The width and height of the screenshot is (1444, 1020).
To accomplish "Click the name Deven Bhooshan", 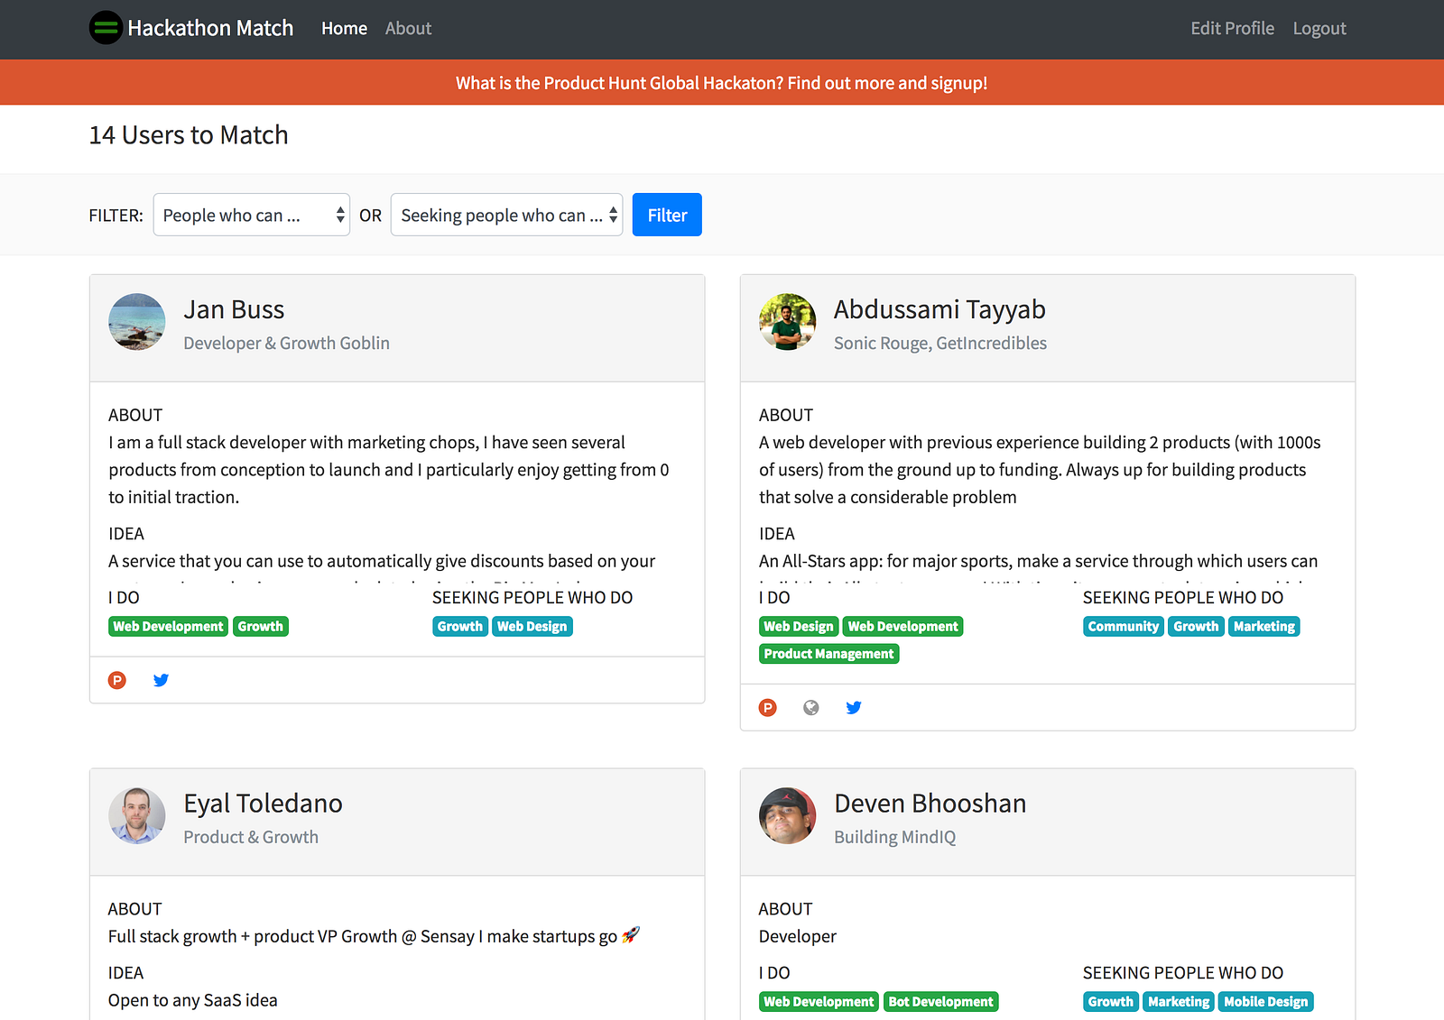I will click(x=930, y=804).
